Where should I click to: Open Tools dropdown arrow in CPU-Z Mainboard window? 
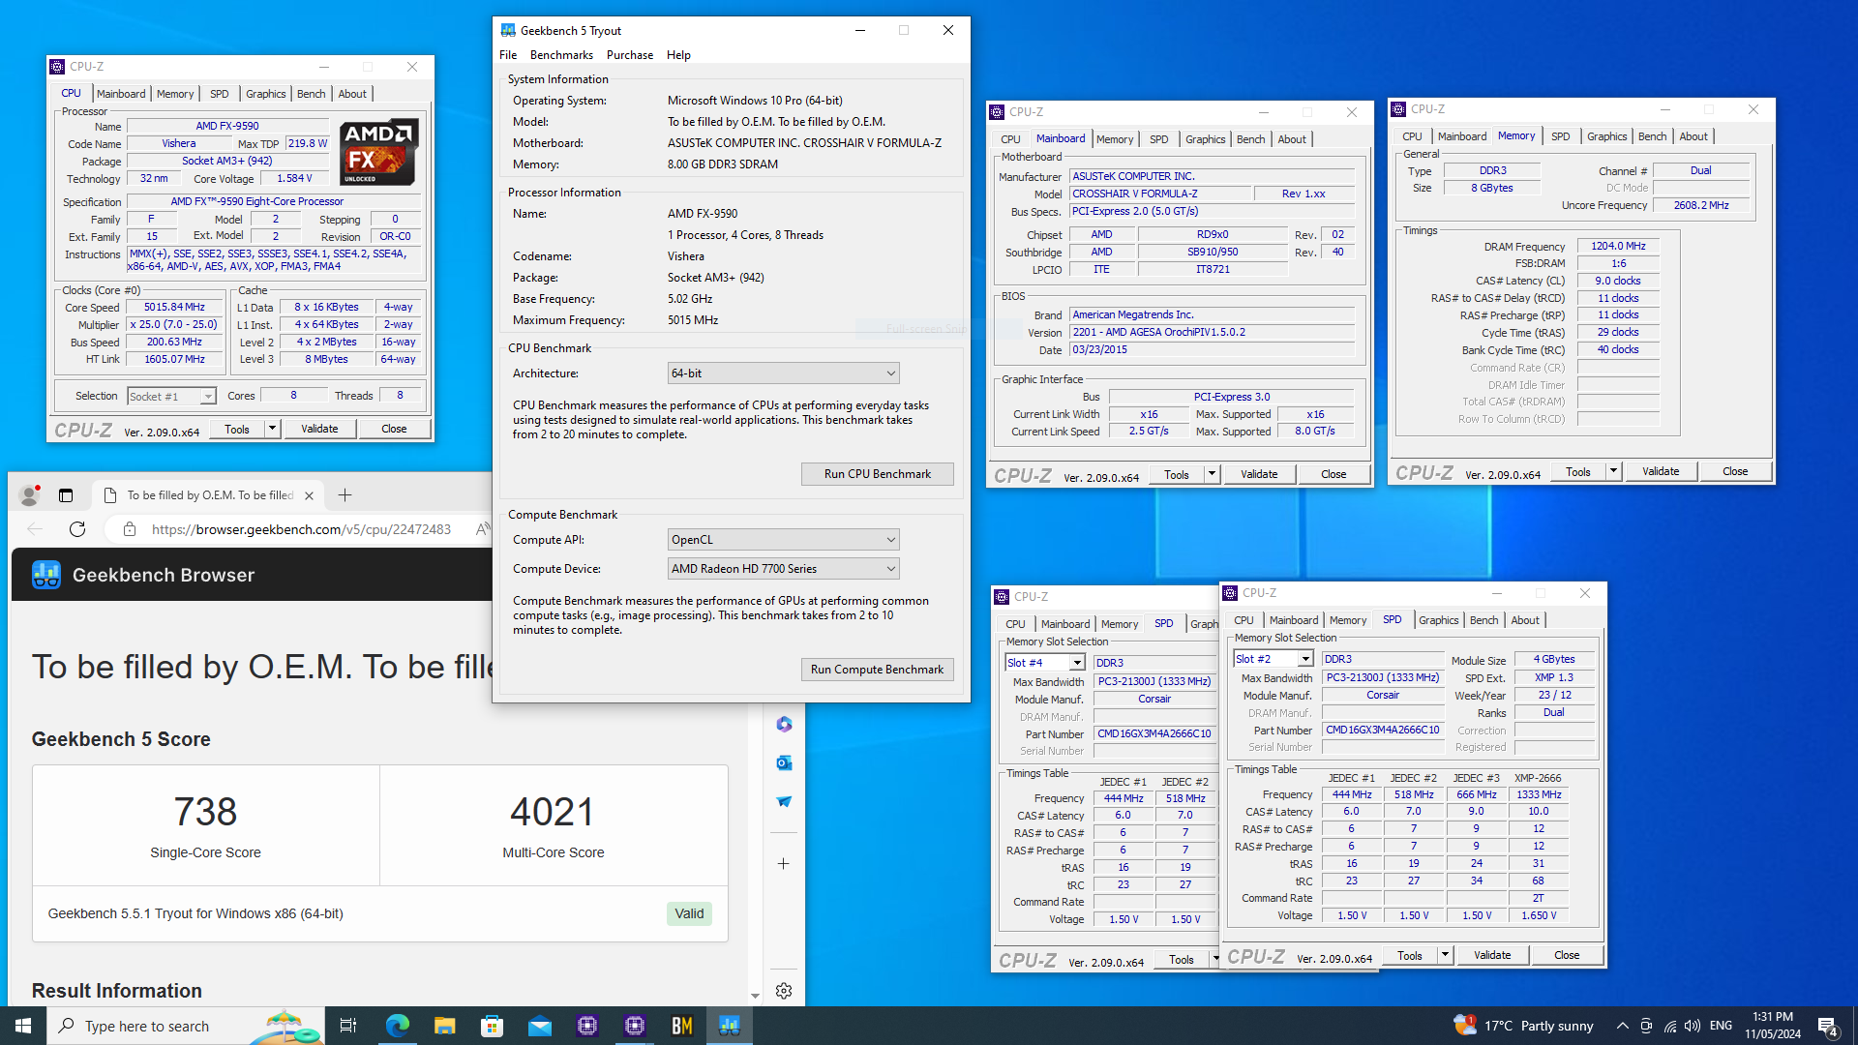[x=1212, y=474]
